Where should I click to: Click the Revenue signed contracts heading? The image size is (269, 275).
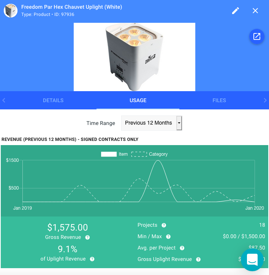[70, 139]
